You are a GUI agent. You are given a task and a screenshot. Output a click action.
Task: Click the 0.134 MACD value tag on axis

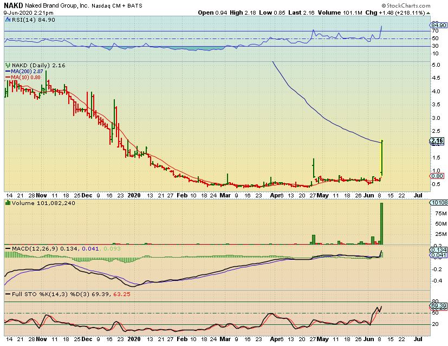pyautogui.click(x=438, y=250)
